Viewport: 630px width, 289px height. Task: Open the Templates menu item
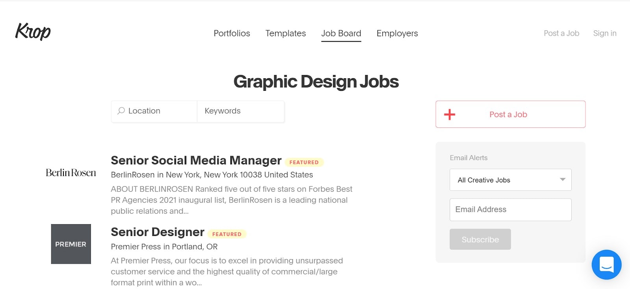click(x=285, y=33)
